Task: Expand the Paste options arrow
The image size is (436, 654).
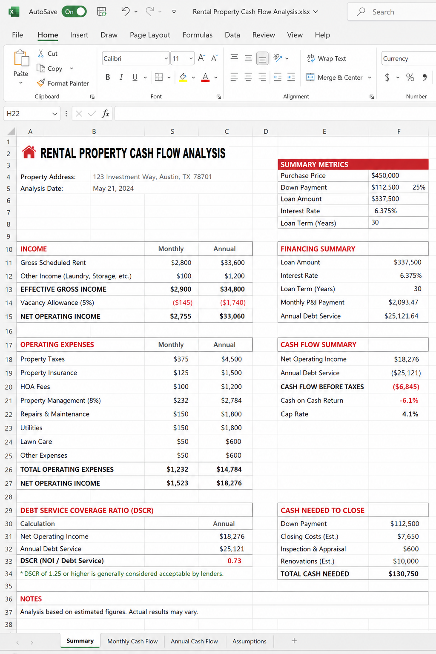Action: (x=21, y=83)
